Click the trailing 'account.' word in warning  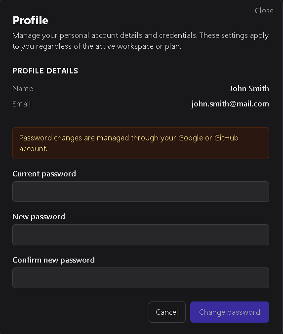click(33, 149)
